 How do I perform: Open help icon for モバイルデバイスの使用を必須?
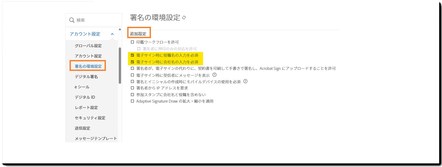pos(245,81)
